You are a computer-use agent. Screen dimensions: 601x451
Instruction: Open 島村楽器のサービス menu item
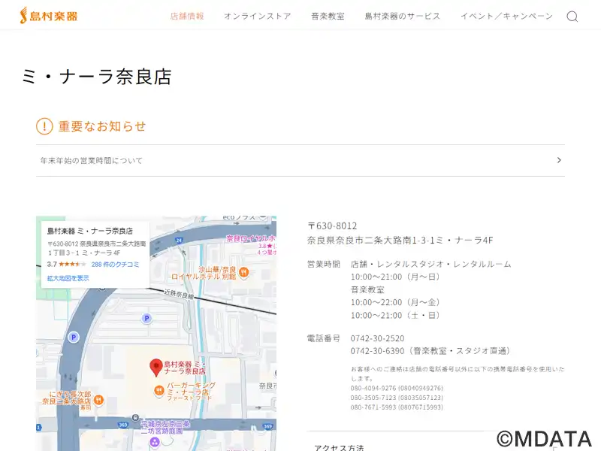tap(403, 16)
